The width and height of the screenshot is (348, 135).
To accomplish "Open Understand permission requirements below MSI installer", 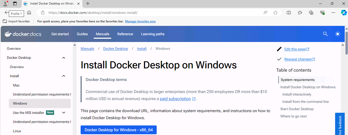I will pos(42,122).
